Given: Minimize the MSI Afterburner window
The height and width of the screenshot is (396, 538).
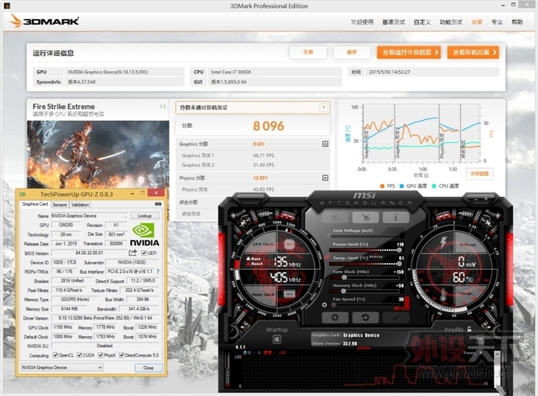Looking at the screenshot, I should coord(476,199).
